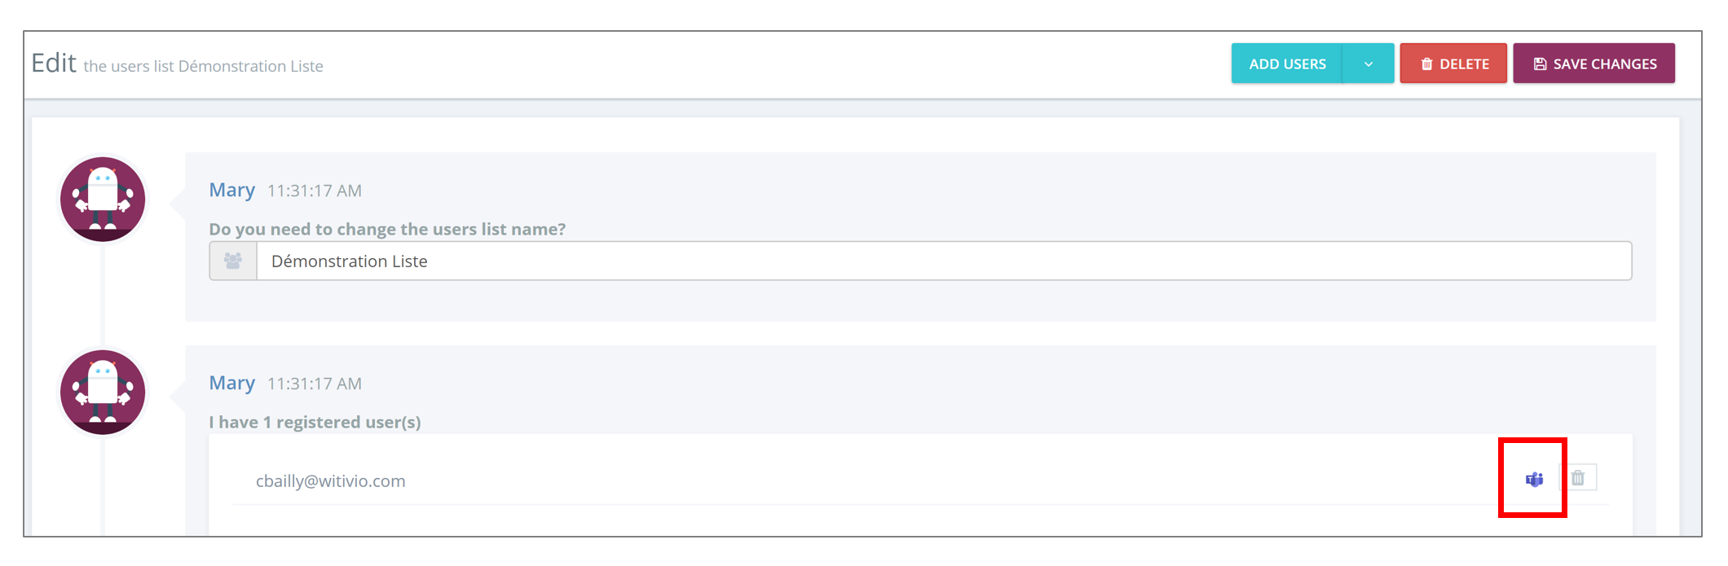Click the ADD USERS button
The image size is (1728, 566).
[x=1287, y=64]
